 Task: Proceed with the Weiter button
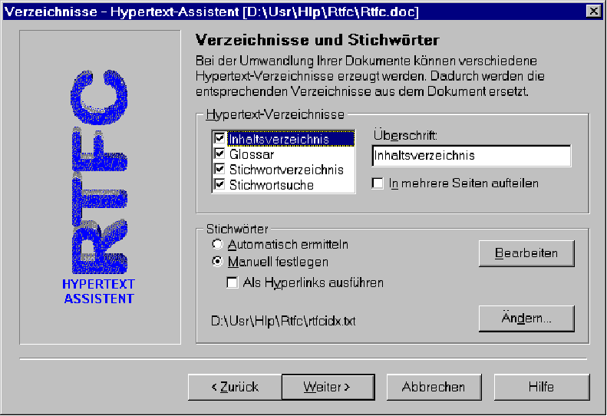click(x=327, y=387)
